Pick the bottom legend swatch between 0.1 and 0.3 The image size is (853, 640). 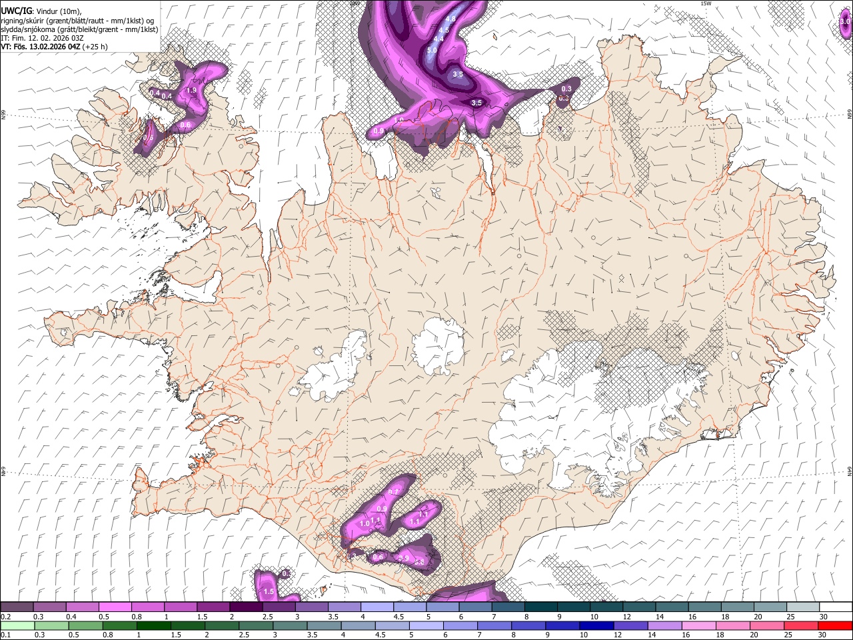[17, 625]
